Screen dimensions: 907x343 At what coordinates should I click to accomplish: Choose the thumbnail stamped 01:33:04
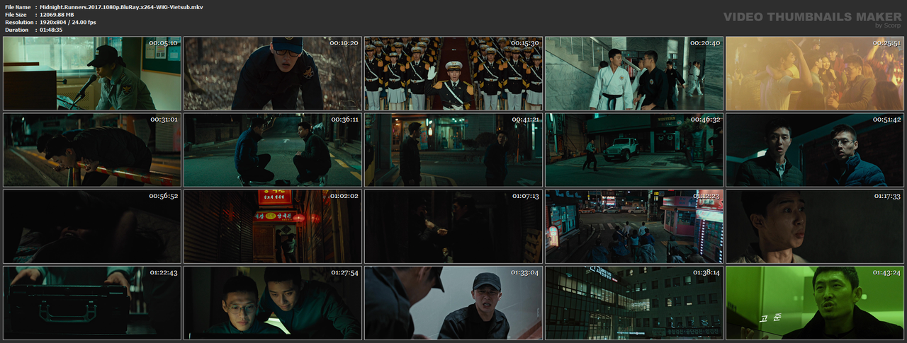click(x=453, y=303)
